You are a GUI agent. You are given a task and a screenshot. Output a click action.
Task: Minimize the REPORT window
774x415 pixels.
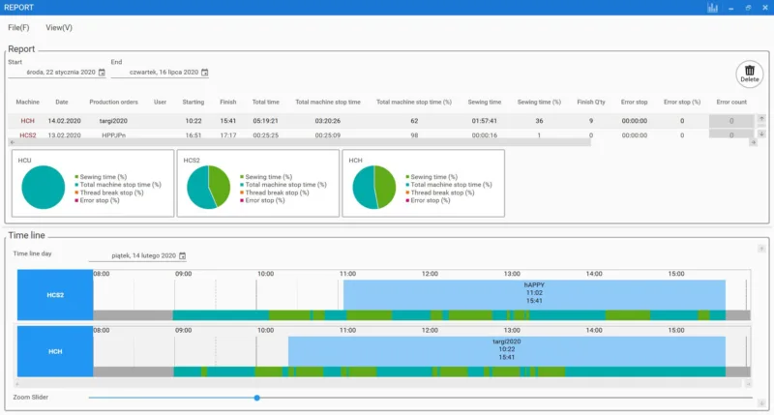pos(731,8)
